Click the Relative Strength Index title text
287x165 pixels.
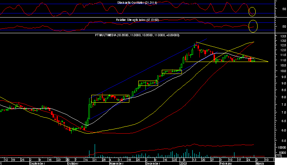137,20
